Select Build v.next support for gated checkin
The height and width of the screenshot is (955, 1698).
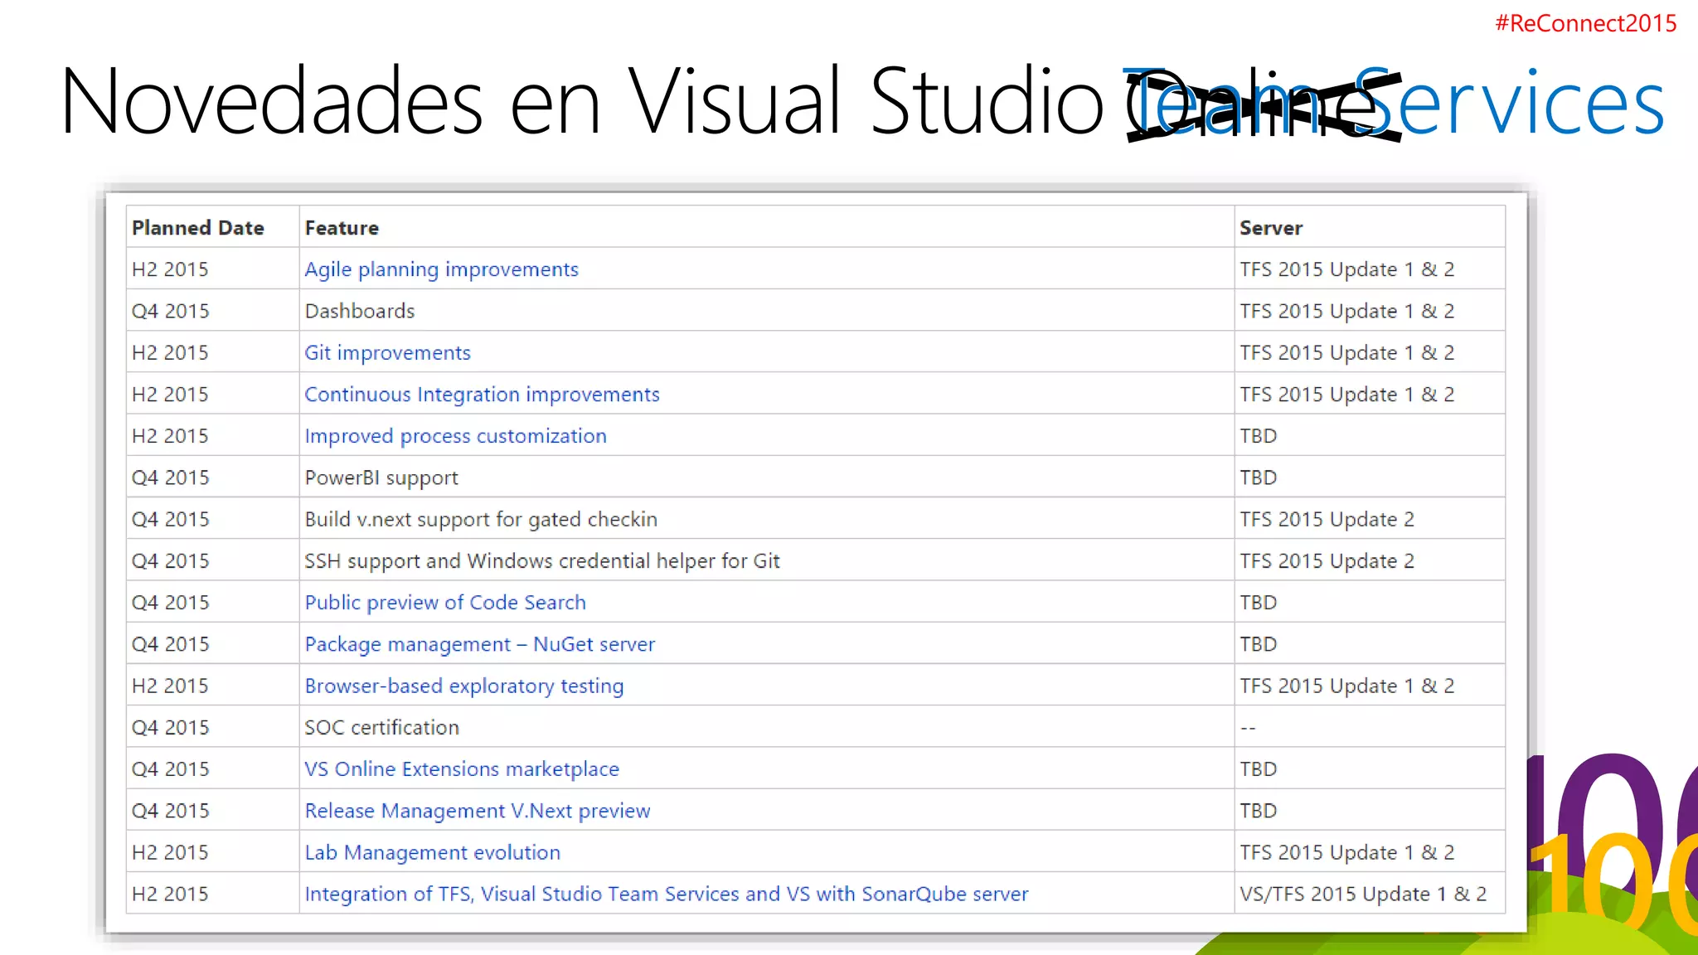(480, 520)
